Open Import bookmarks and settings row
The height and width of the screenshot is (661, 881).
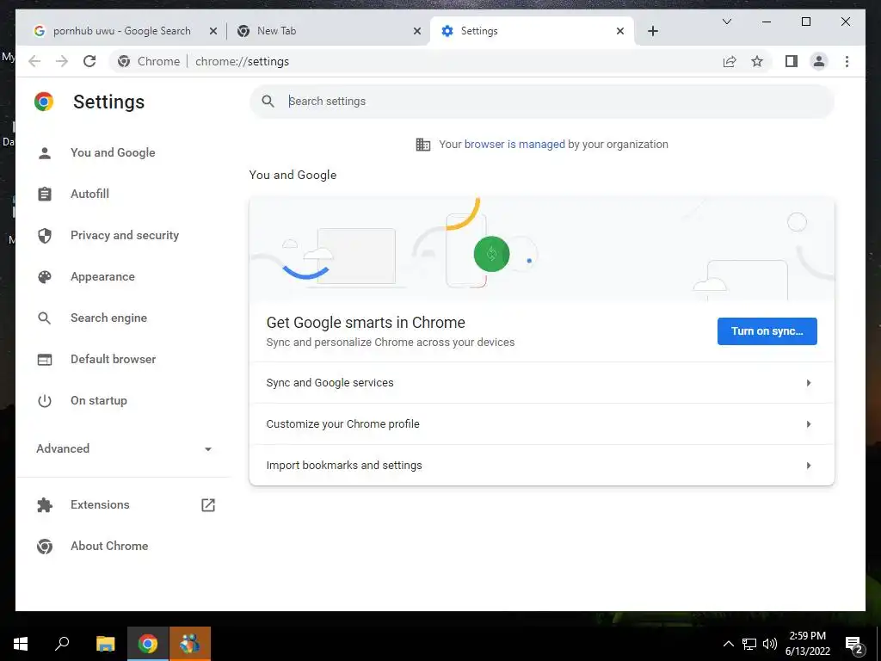pos(542,465)
